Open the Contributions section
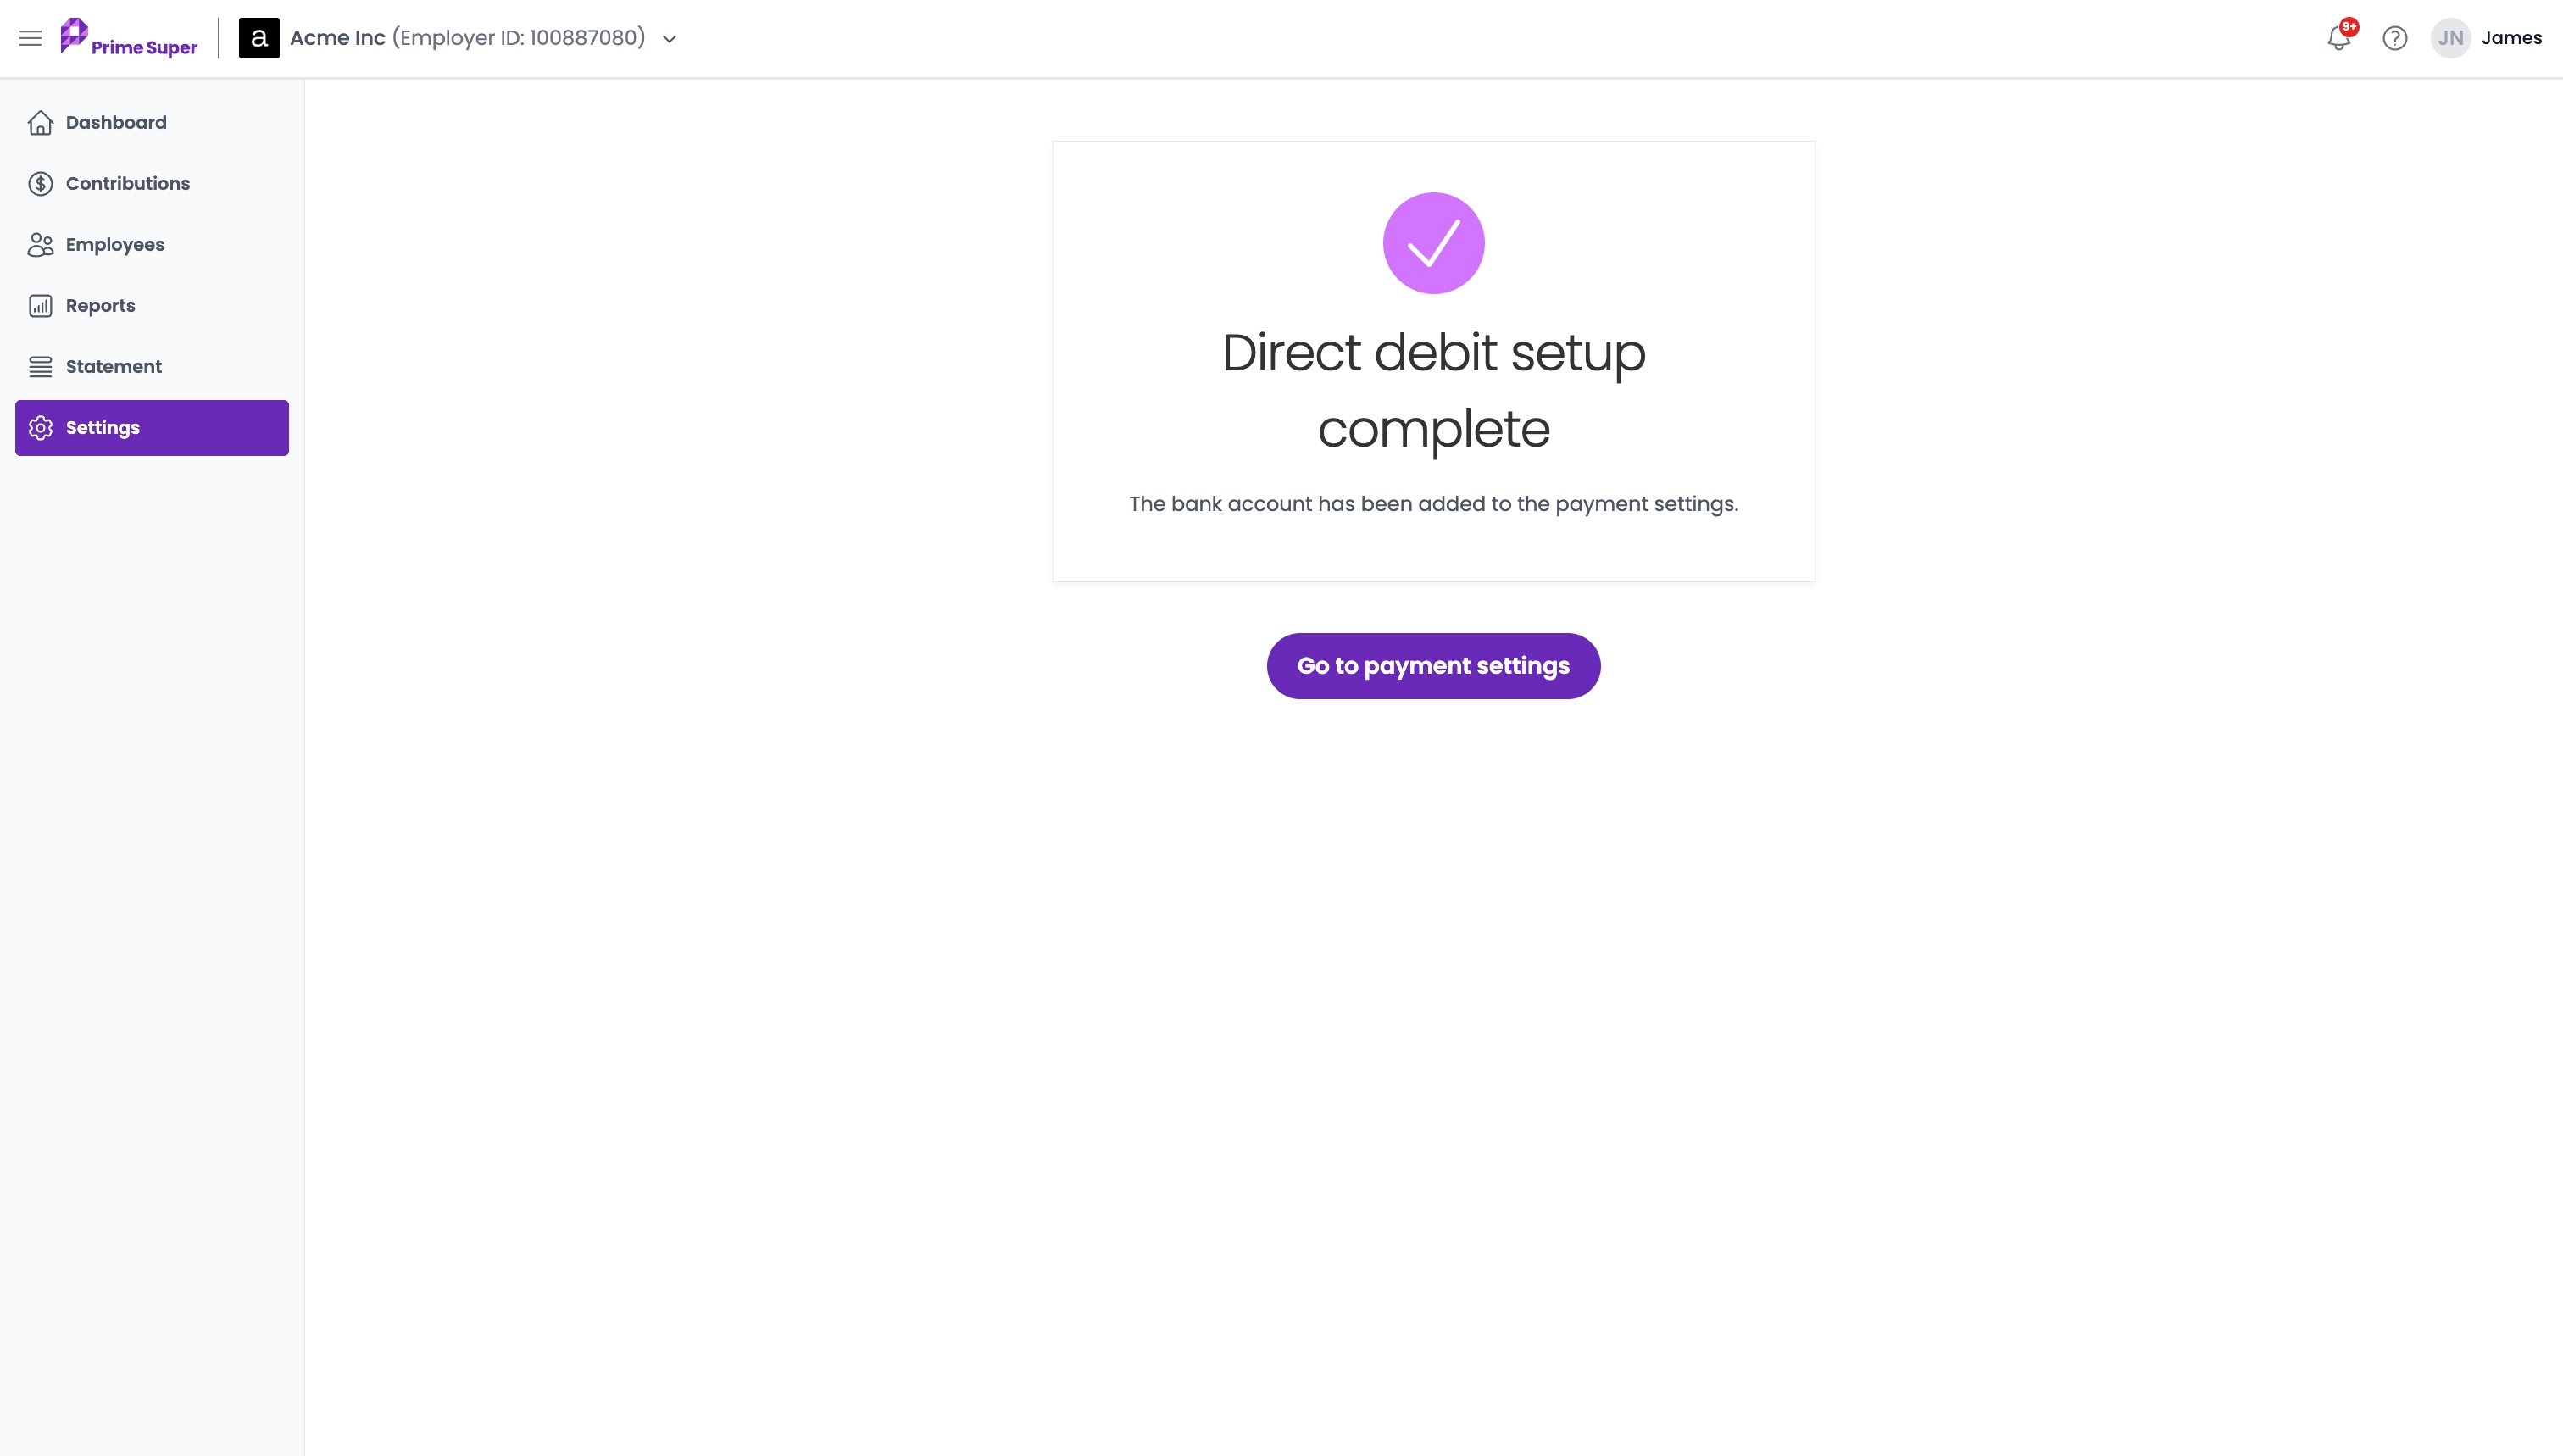The image size is (2563, 1456). coord(152,183)
